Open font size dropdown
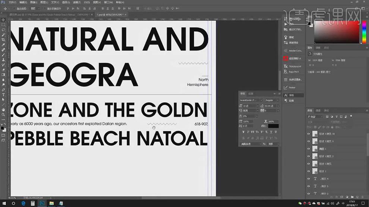Viewport: 369px width, 207px height. coord(258,106)
